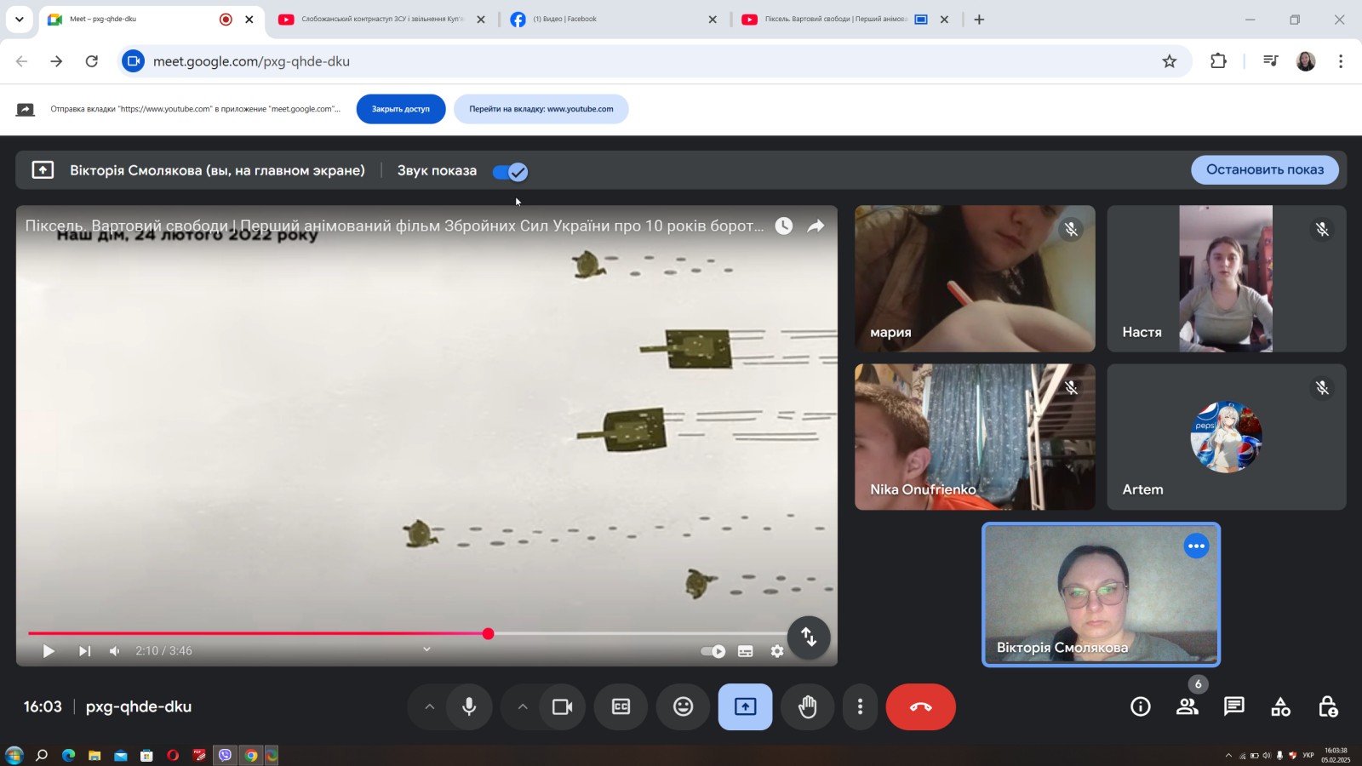Close the Facebook tab

pyautogui.click(x=712, y=19)
